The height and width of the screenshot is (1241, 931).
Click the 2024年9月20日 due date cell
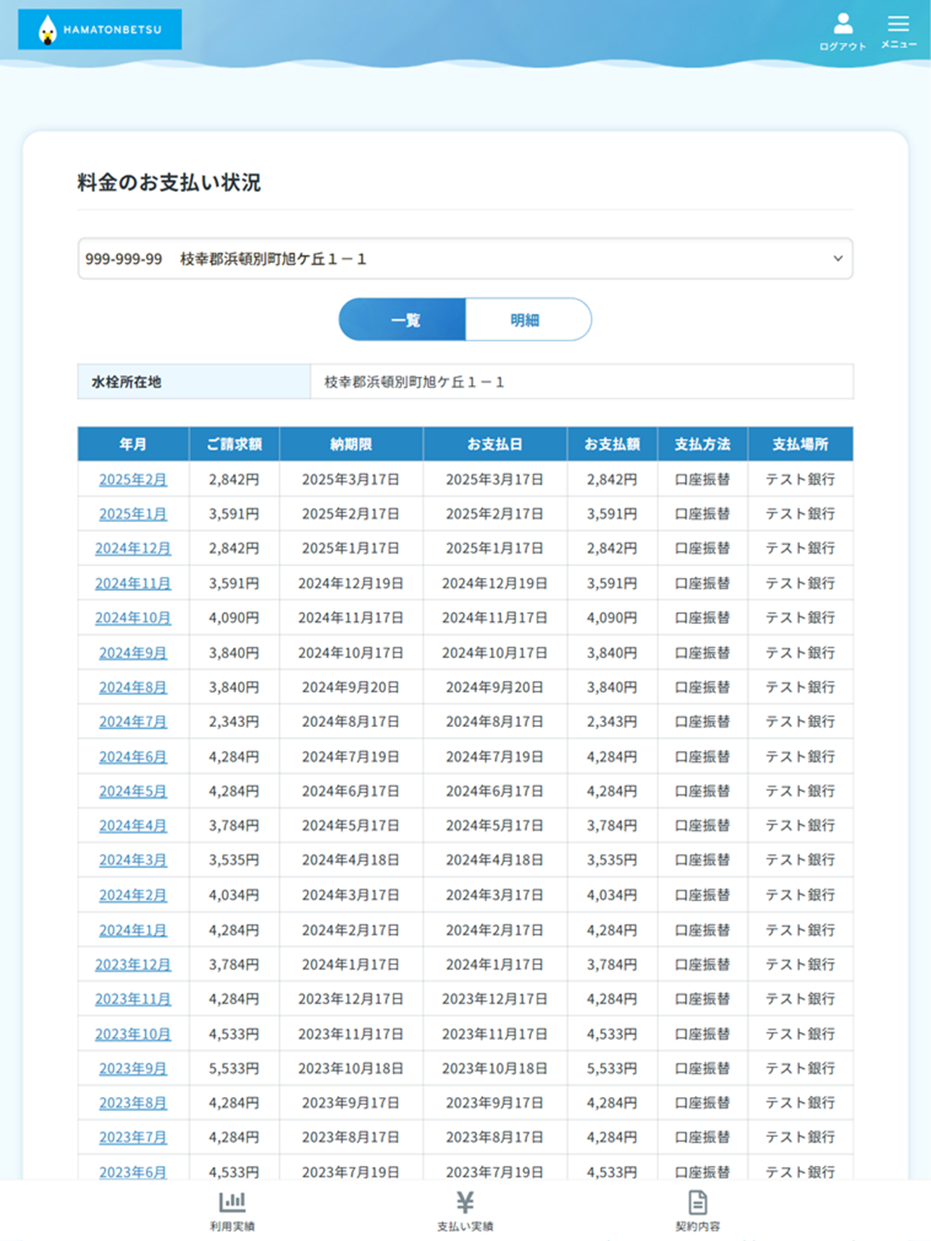tap(351, 687)
